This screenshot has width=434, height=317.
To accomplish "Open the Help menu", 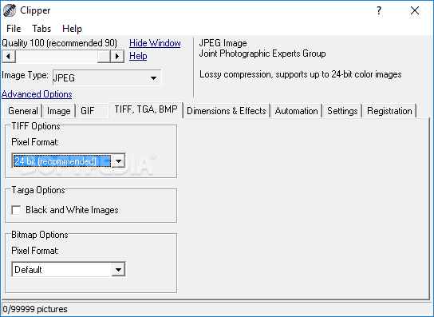I will tap(72, 29).
